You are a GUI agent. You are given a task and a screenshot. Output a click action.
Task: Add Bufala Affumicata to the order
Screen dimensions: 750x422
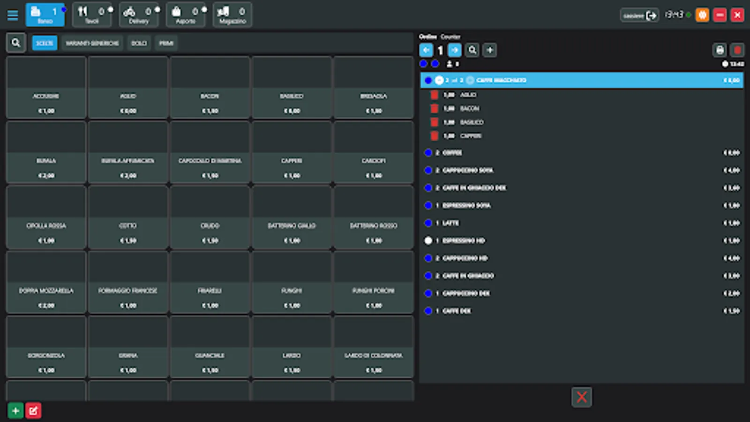click(x=128, y=152)
